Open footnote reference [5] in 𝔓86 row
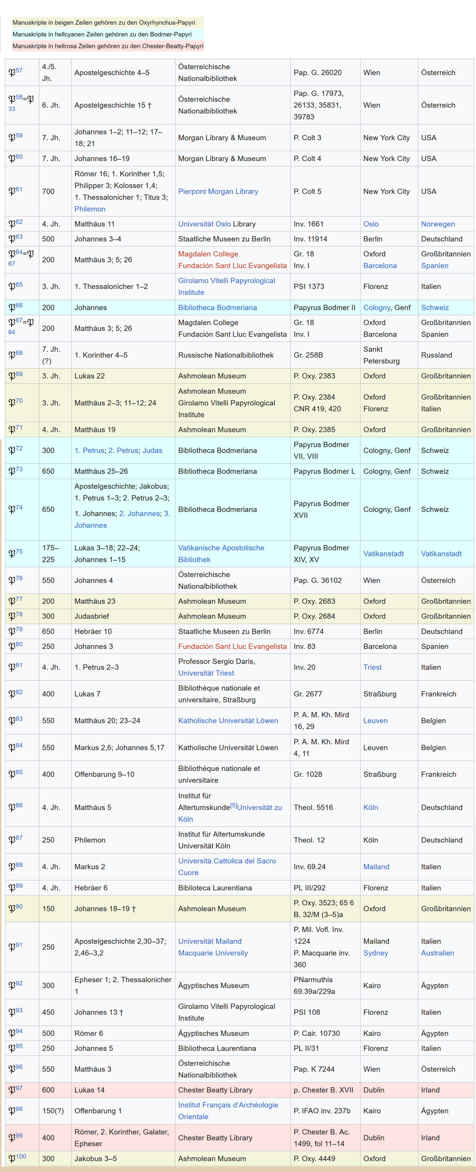The height and width of the screenshot is (1172, 476). [x=234, y=805]
